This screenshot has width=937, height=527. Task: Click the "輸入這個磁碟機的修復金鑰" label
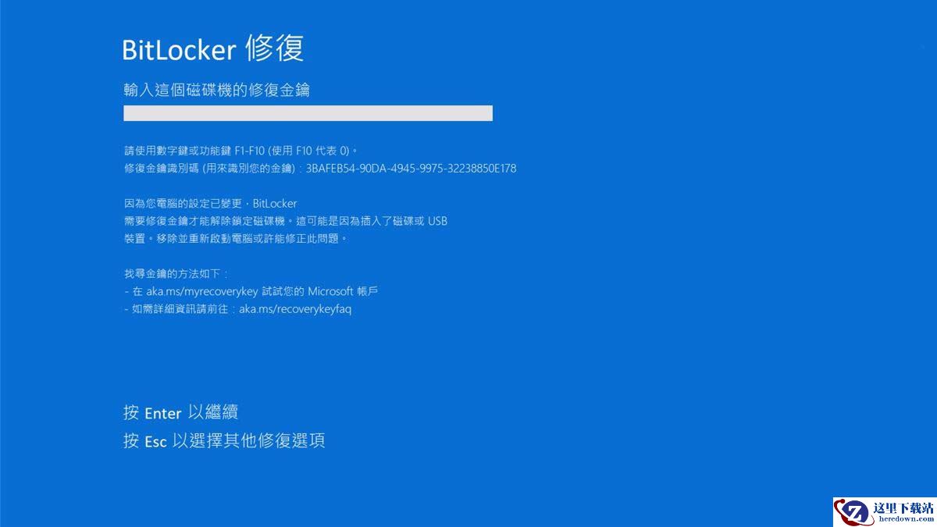[217, 90]
